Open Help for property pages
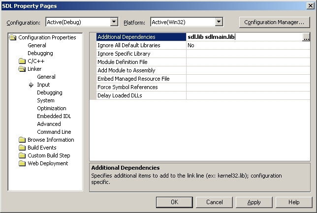Viewport: 317px width, 213px height. pyautogui.click(x=294, y=202)
